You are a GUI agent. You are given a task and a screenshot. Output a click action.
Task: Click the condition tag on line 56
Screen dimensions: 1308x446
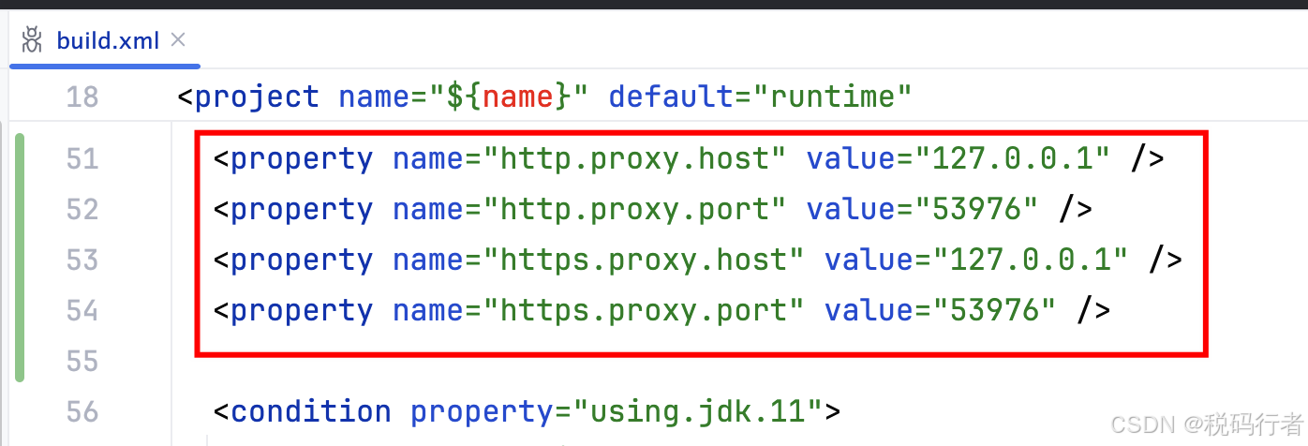tap(310, 411)
